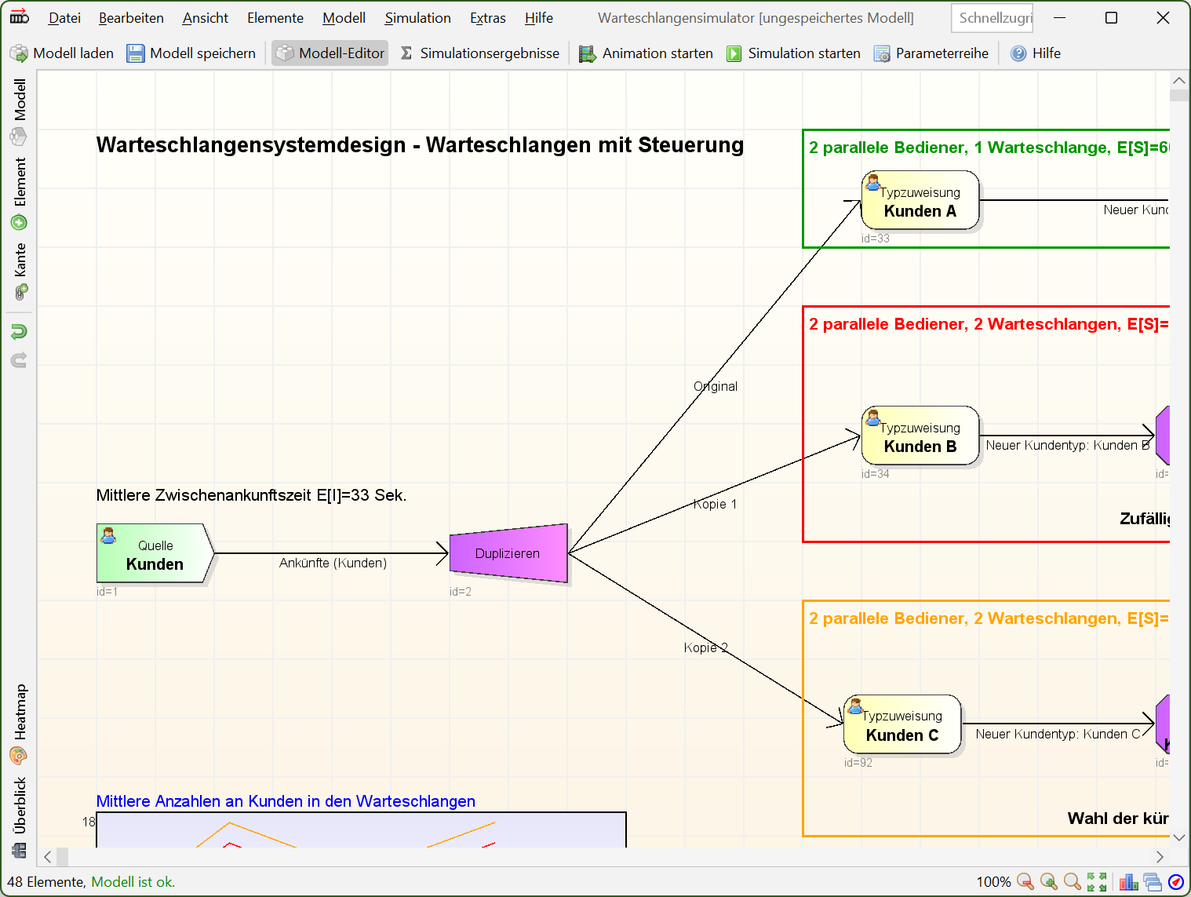The image size is (1191, 897).
Task: Select the Typzuweisung Kunden C element
Action: pyautogui.click(x=902, y=724)
